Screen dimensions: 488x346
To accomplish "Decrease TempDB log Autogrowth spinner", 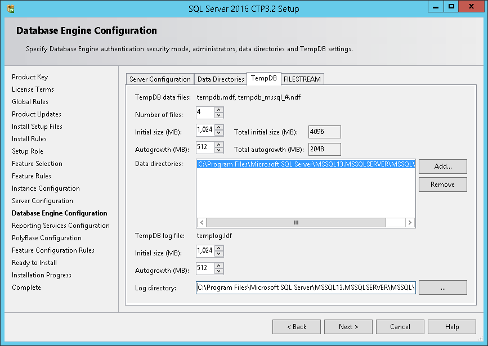I will (220, 272).
